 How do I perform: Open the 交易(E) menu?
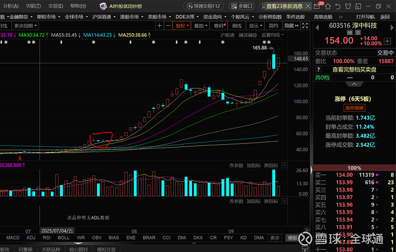point(55,6)
